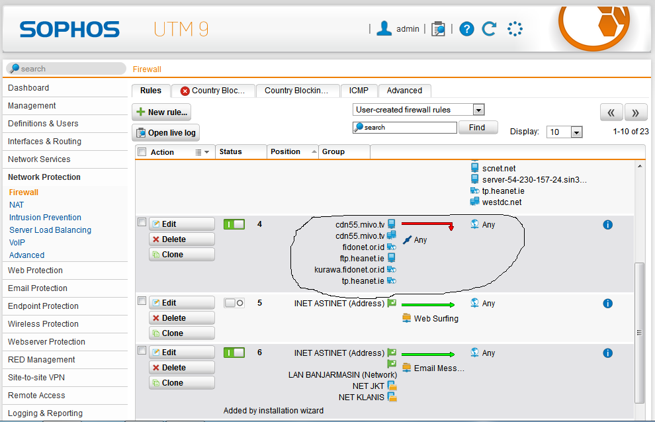Viewport: 655px width, 422px height.
Task: Toggle status switch of rule 4
Action: click(x=234, y=224)
